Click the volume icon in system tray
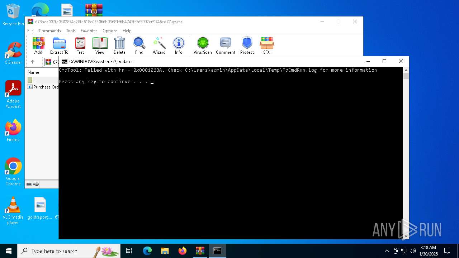 (413, 251)
